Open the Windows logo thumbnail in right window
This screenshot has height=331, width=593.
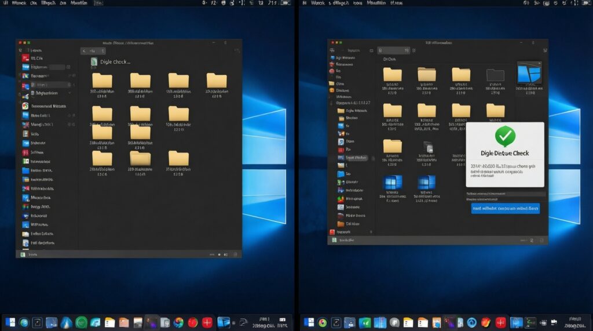point(529,74)
